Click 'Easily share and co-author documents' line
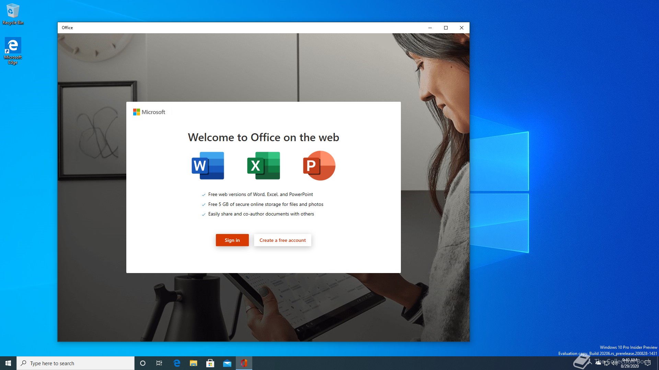This screenshot has height=370, width=659. coord(261,214)
